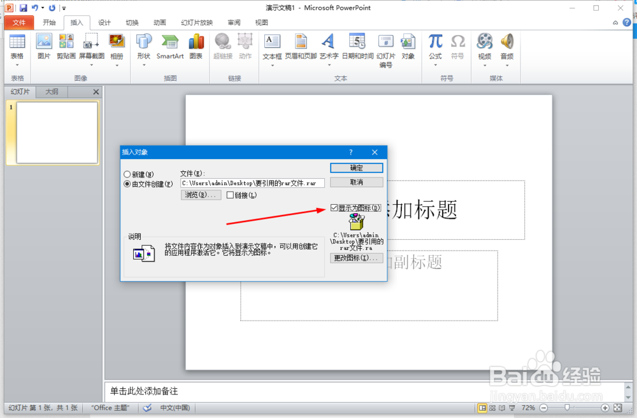The image size is (637, 418).
Task: Check the 链接 checkbox
Action: 230,195
